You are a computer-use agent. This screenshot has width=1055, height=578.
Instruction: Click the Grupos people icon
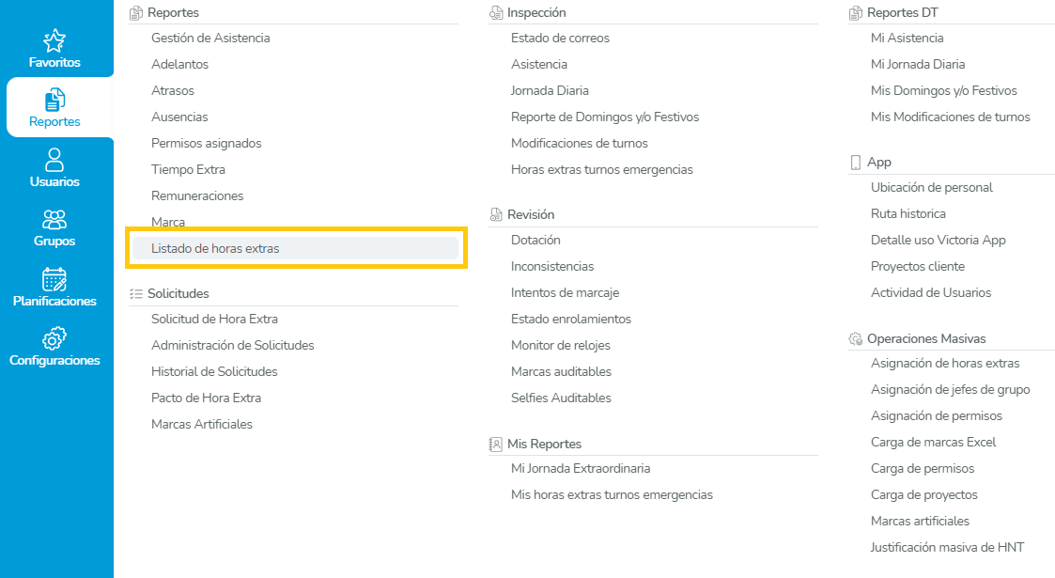tap(54, 220)
